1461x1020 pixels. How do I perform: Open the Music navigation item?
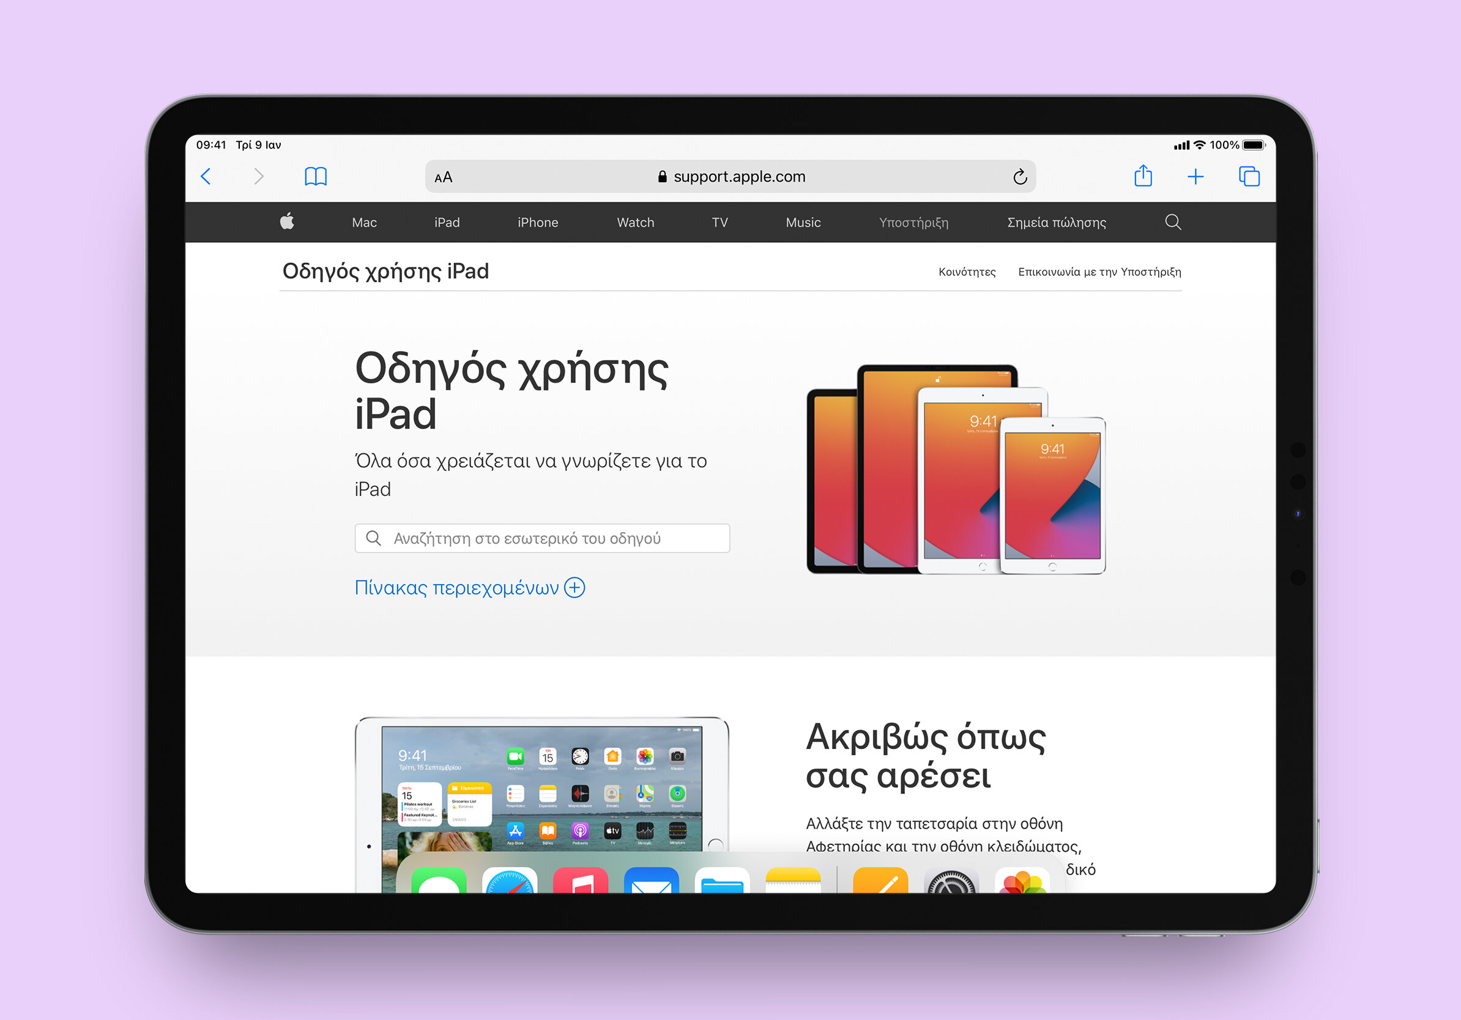803,223
